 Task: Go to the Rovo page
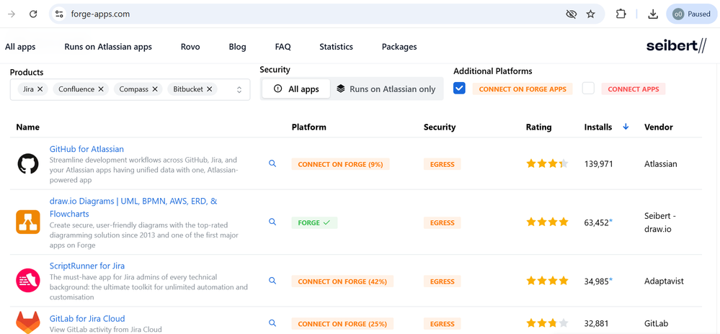click(x=190, y=47)
